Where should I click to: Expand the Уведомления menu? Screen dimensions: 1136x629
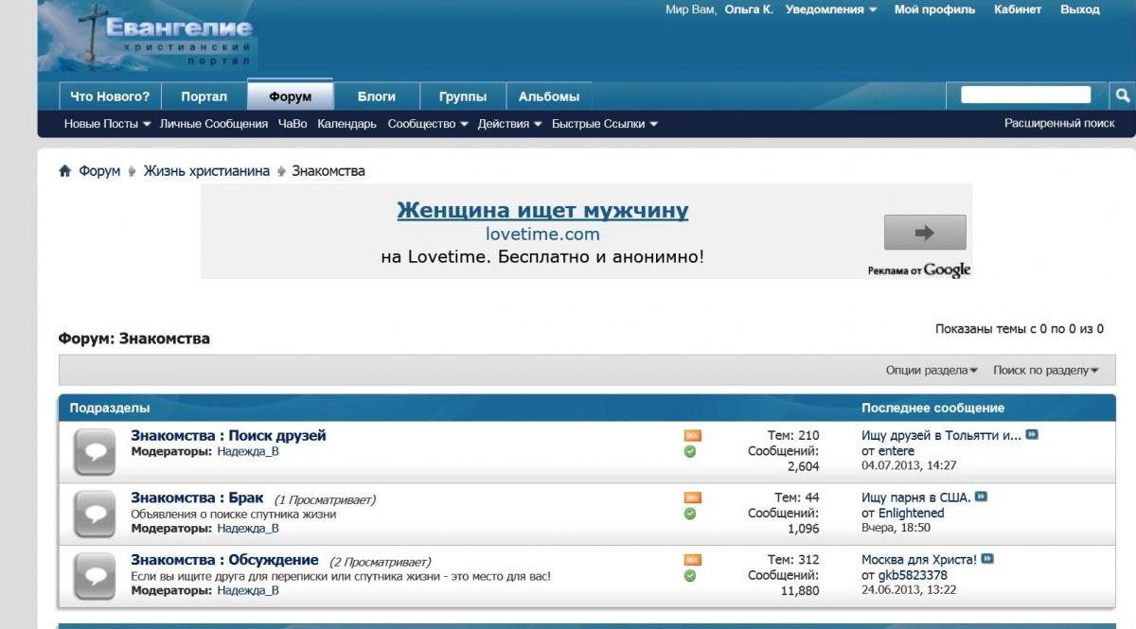click(830, 9)
